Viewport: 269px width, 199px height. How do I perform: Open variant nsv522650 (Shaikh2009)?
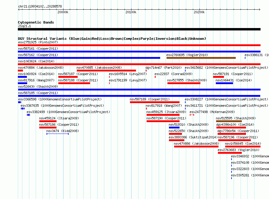[x=189, y=131]
